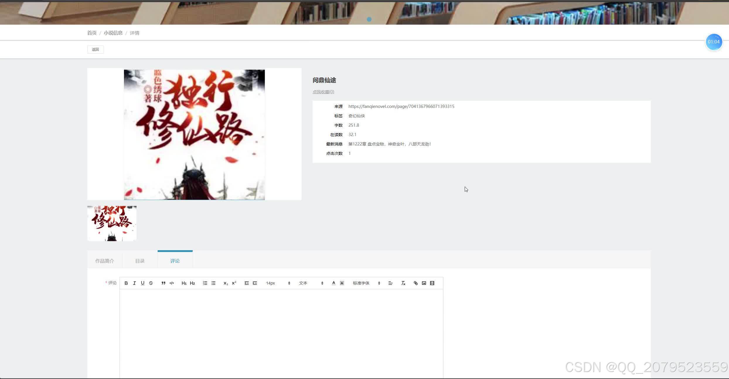Screen dimensions: 729x379
Task: Click the 问鼎仙途 novel title
Action: click(x=324, y=80)
